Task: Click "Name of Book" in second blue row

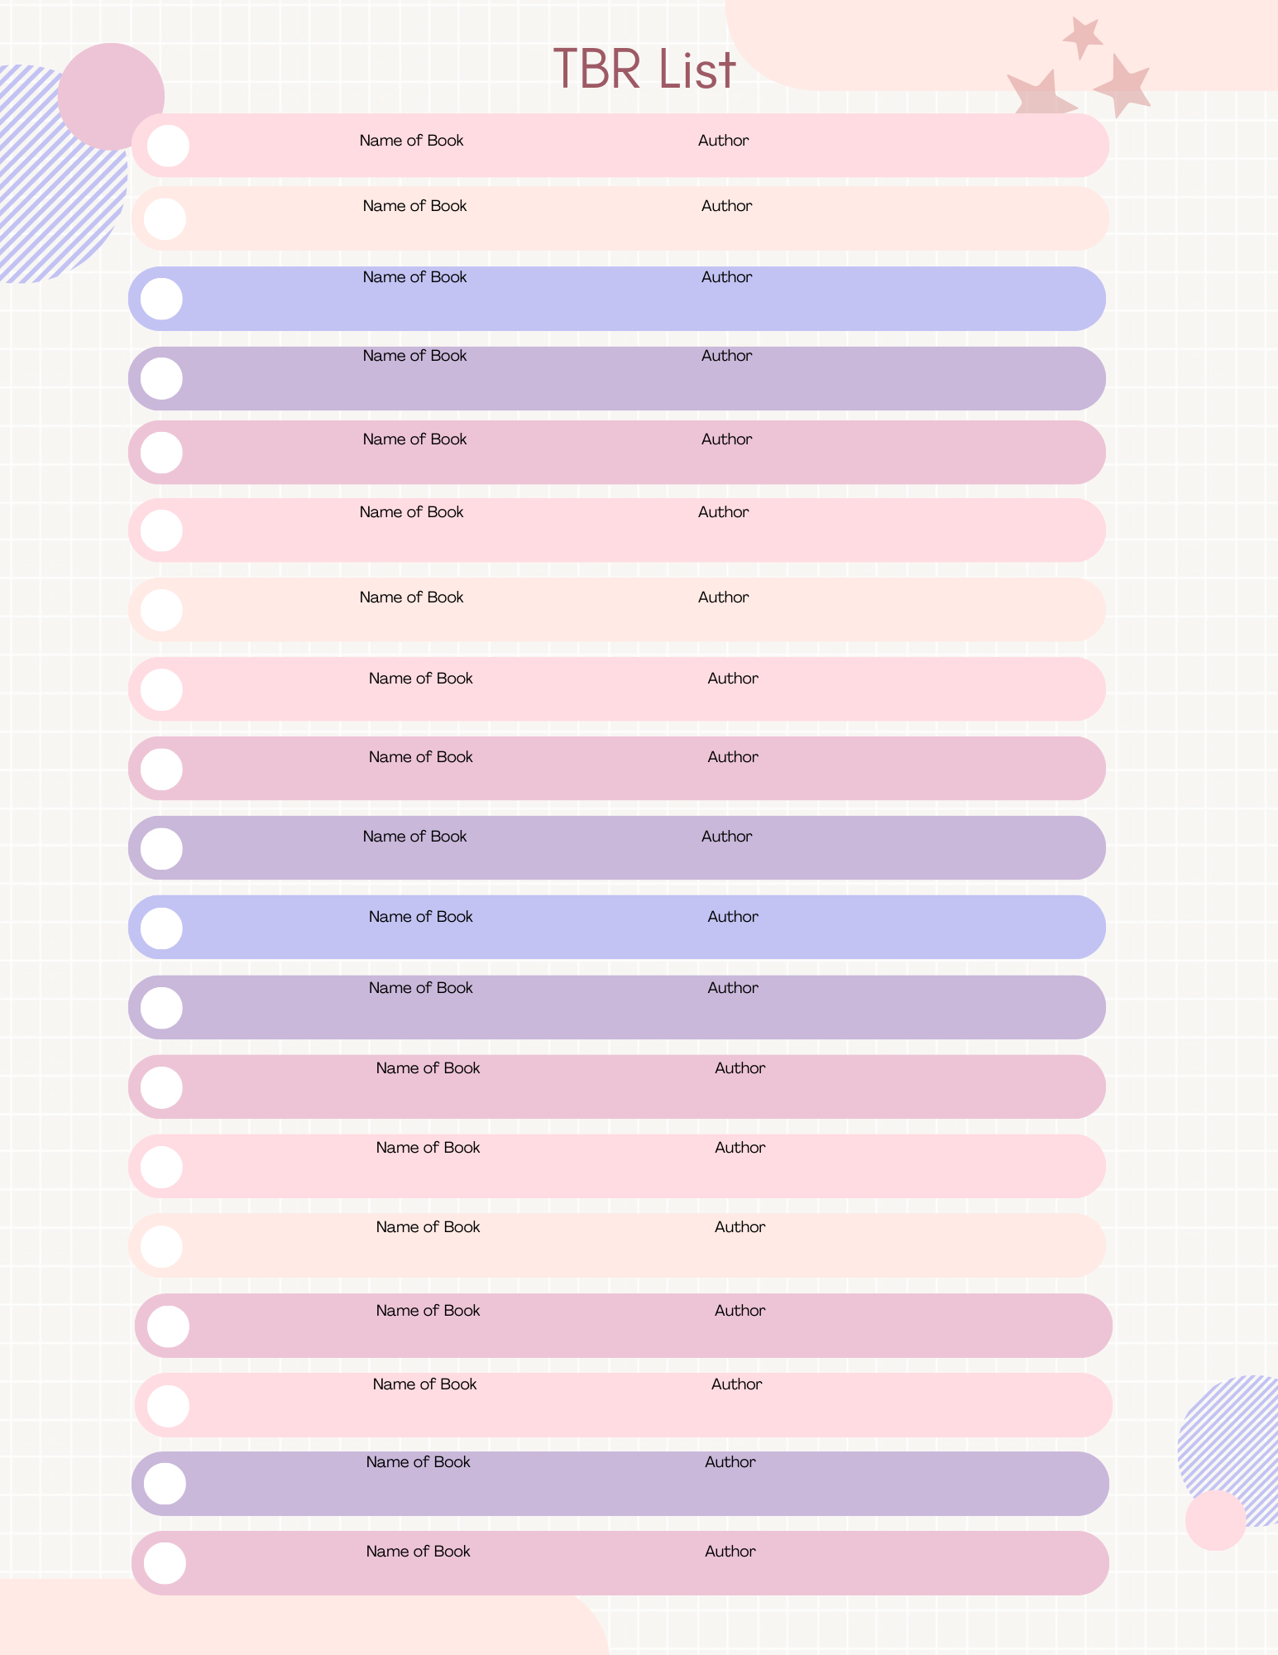Action: pos(420,917)
